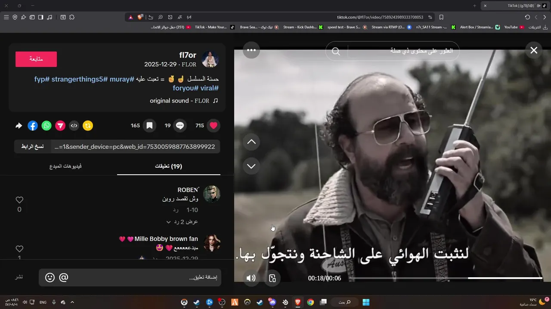Send to friends via red paper-plane icon

pos(60,126)
